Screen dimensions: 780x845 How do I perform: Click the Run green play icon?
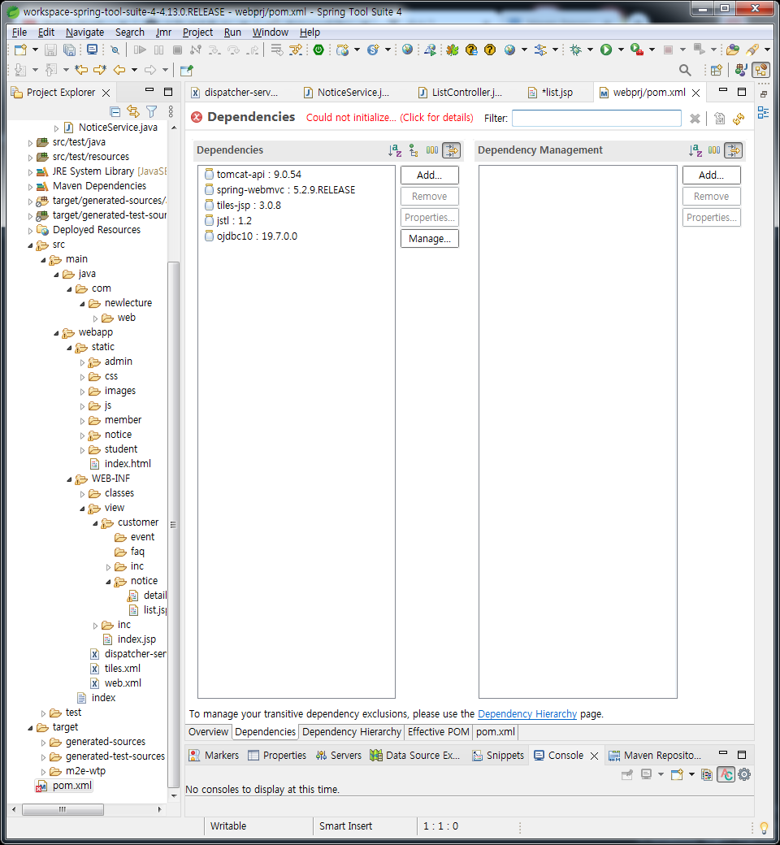tap(606, 50)
